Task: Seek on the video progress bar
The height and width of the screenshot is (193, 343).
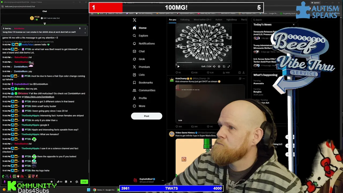Action: [204, 62]
